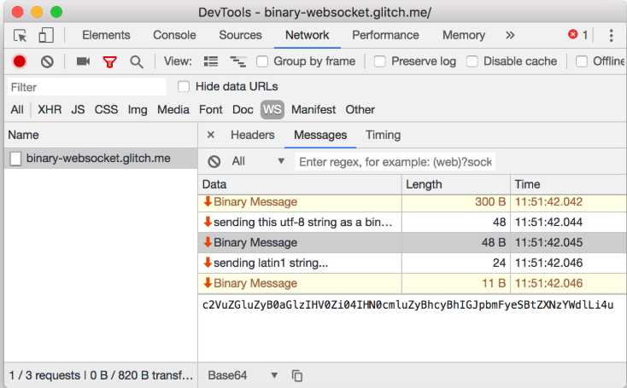The image size is (627, 388).
Task: Open the DevTools three-dot menu
Action: 611,35
